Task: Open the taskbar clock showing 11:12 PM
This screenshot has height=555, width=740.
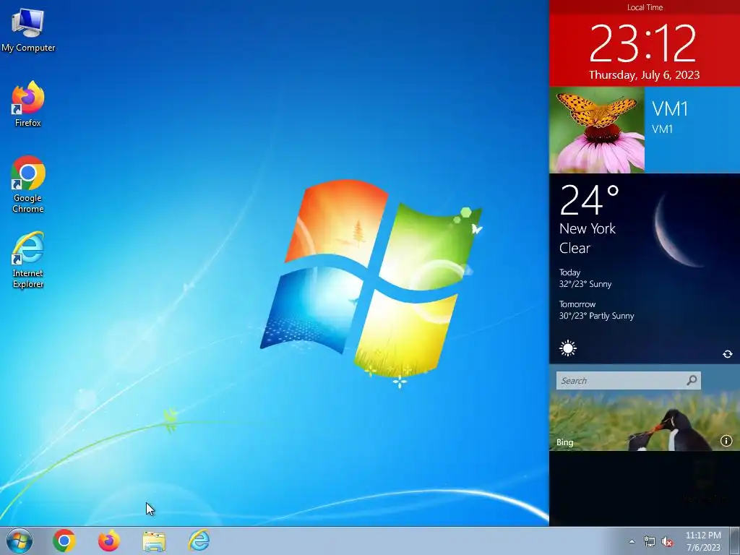Action: click(703, 541)
